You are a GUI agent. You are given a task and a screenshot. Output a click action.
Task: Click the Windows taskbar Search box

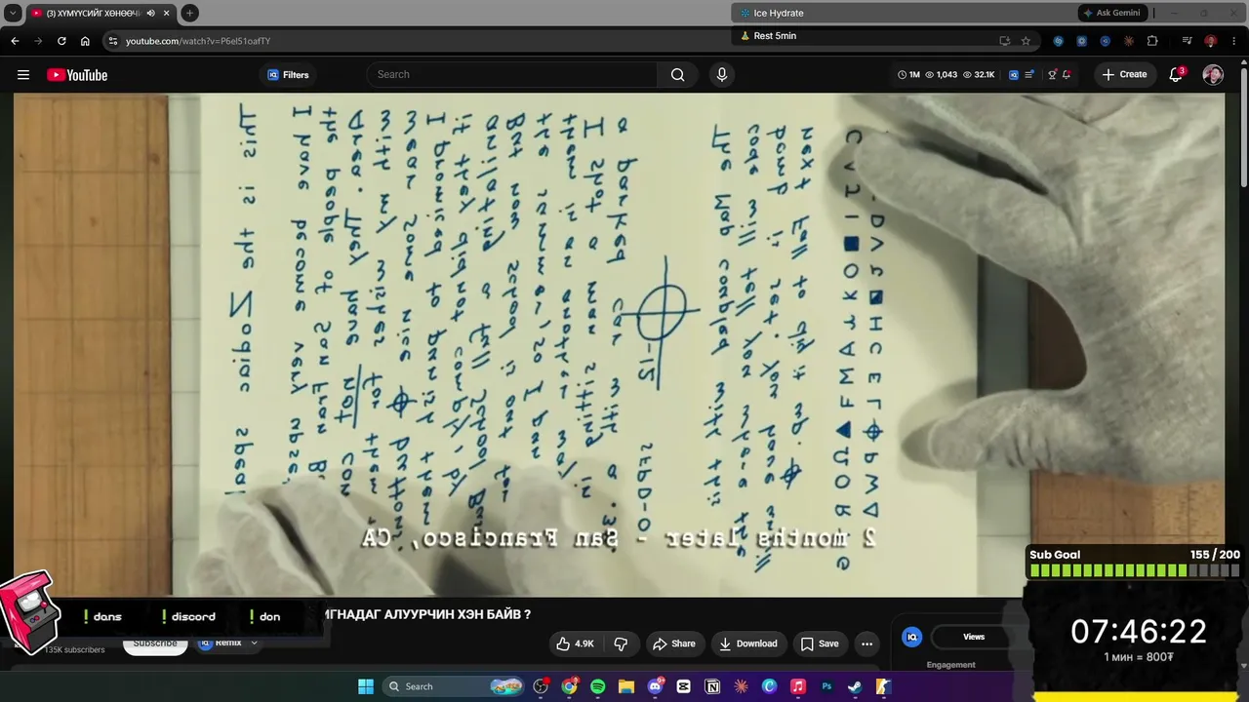pos(453,686)
